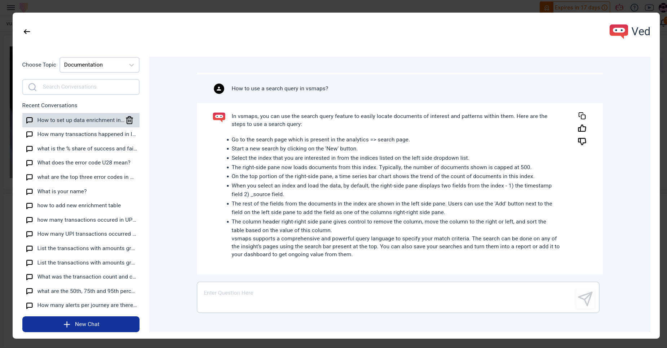Open the Choose Topic dropdown
The height and width of the screenshot is (348, 667).
(x=99, y=65)
